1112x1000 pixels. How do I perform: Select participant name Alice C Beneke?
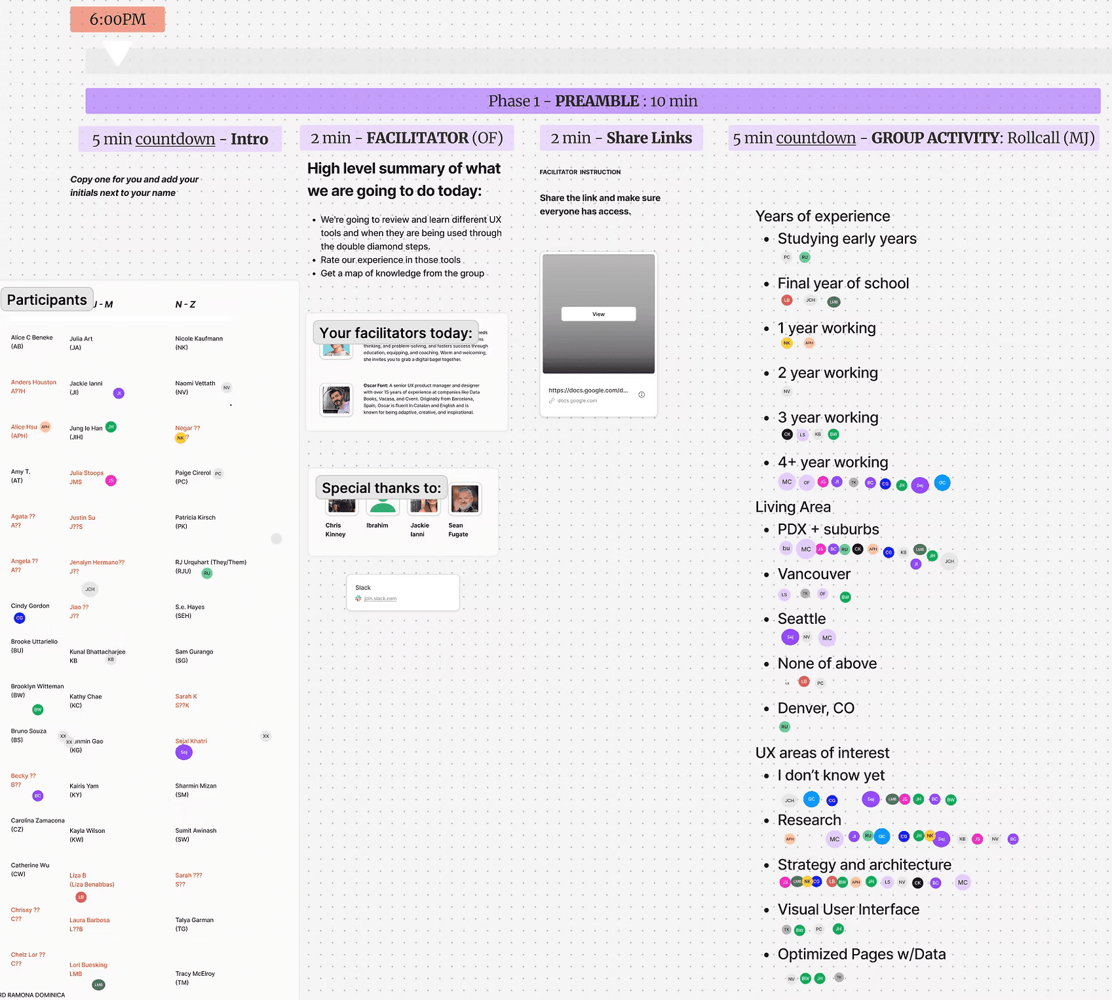32,337
